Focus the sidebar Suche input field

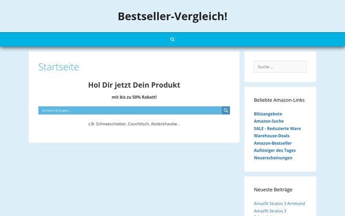pos(280,67)
